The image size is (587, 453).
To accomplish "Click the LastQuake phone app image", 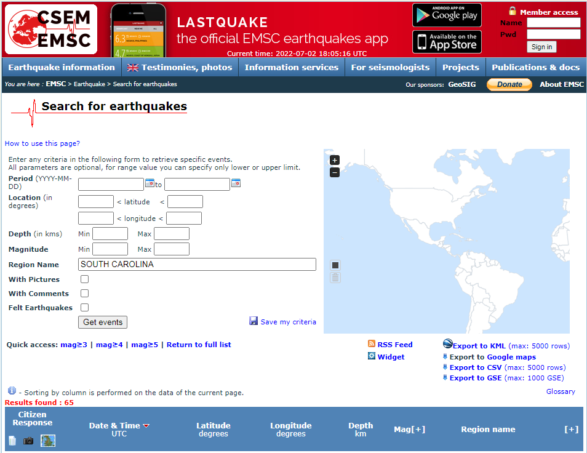I will point(138,30).
